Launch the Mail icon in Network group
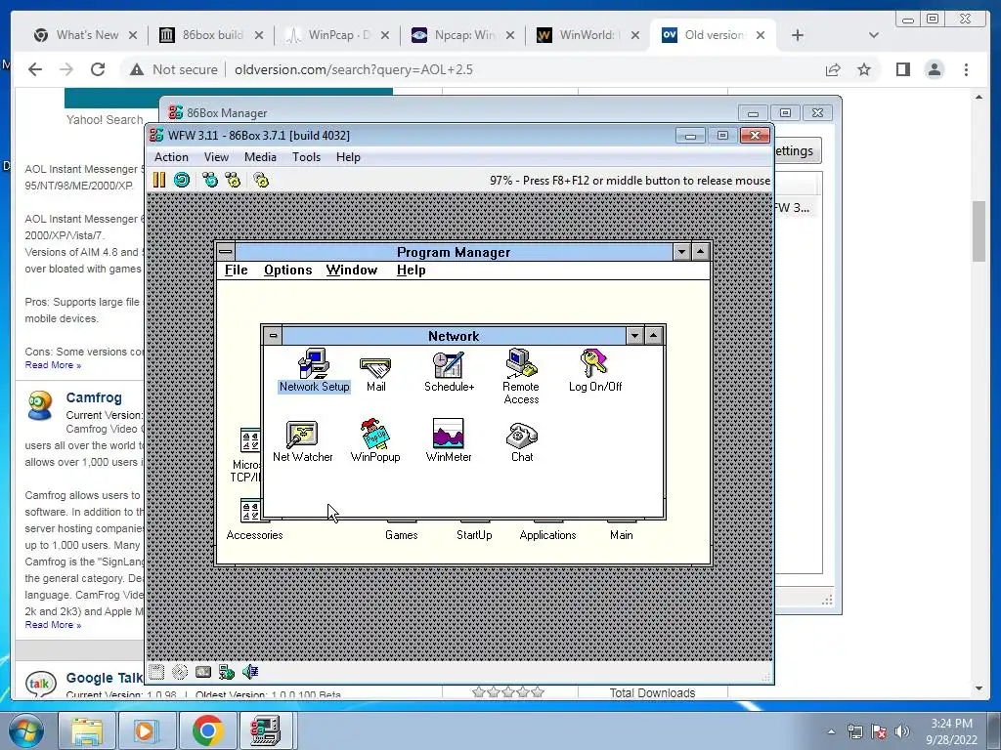Image resolution: width=1001 pixels, height=750 pixels. pyautogui.click(x=375, y=374)
